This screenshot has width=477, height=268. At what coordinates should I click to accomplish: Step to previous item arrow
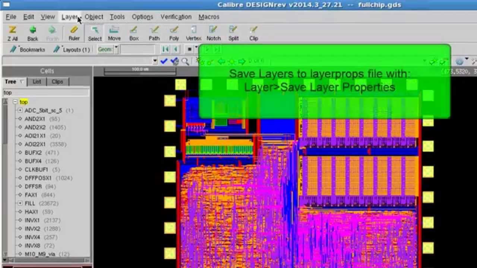[x=176, y=49]
